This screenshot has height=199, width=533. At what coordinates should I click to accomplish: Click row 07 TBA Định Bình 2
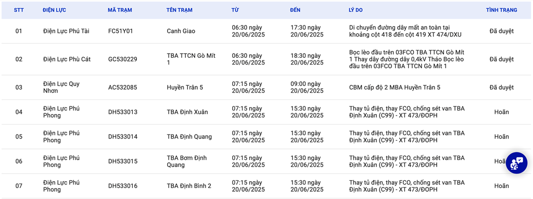[x=189, y=186]
